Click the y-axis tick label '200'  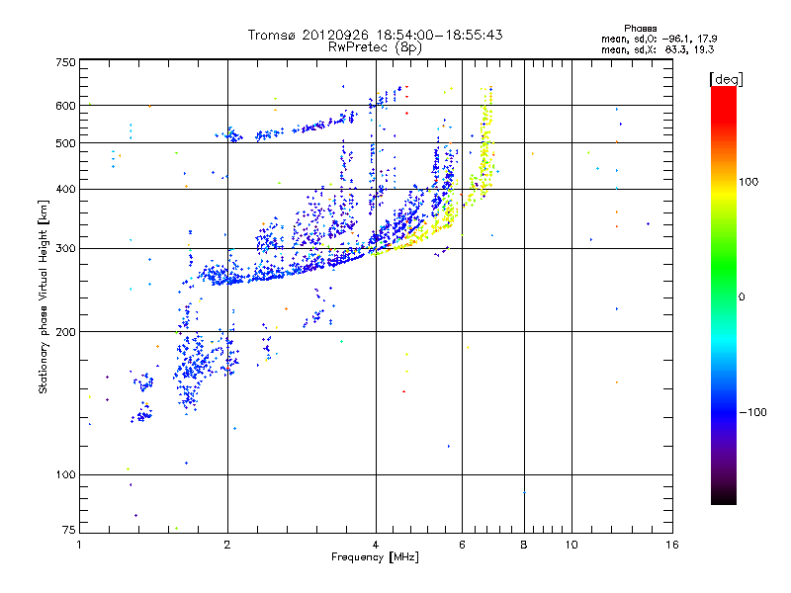click(x=66, y=332)
